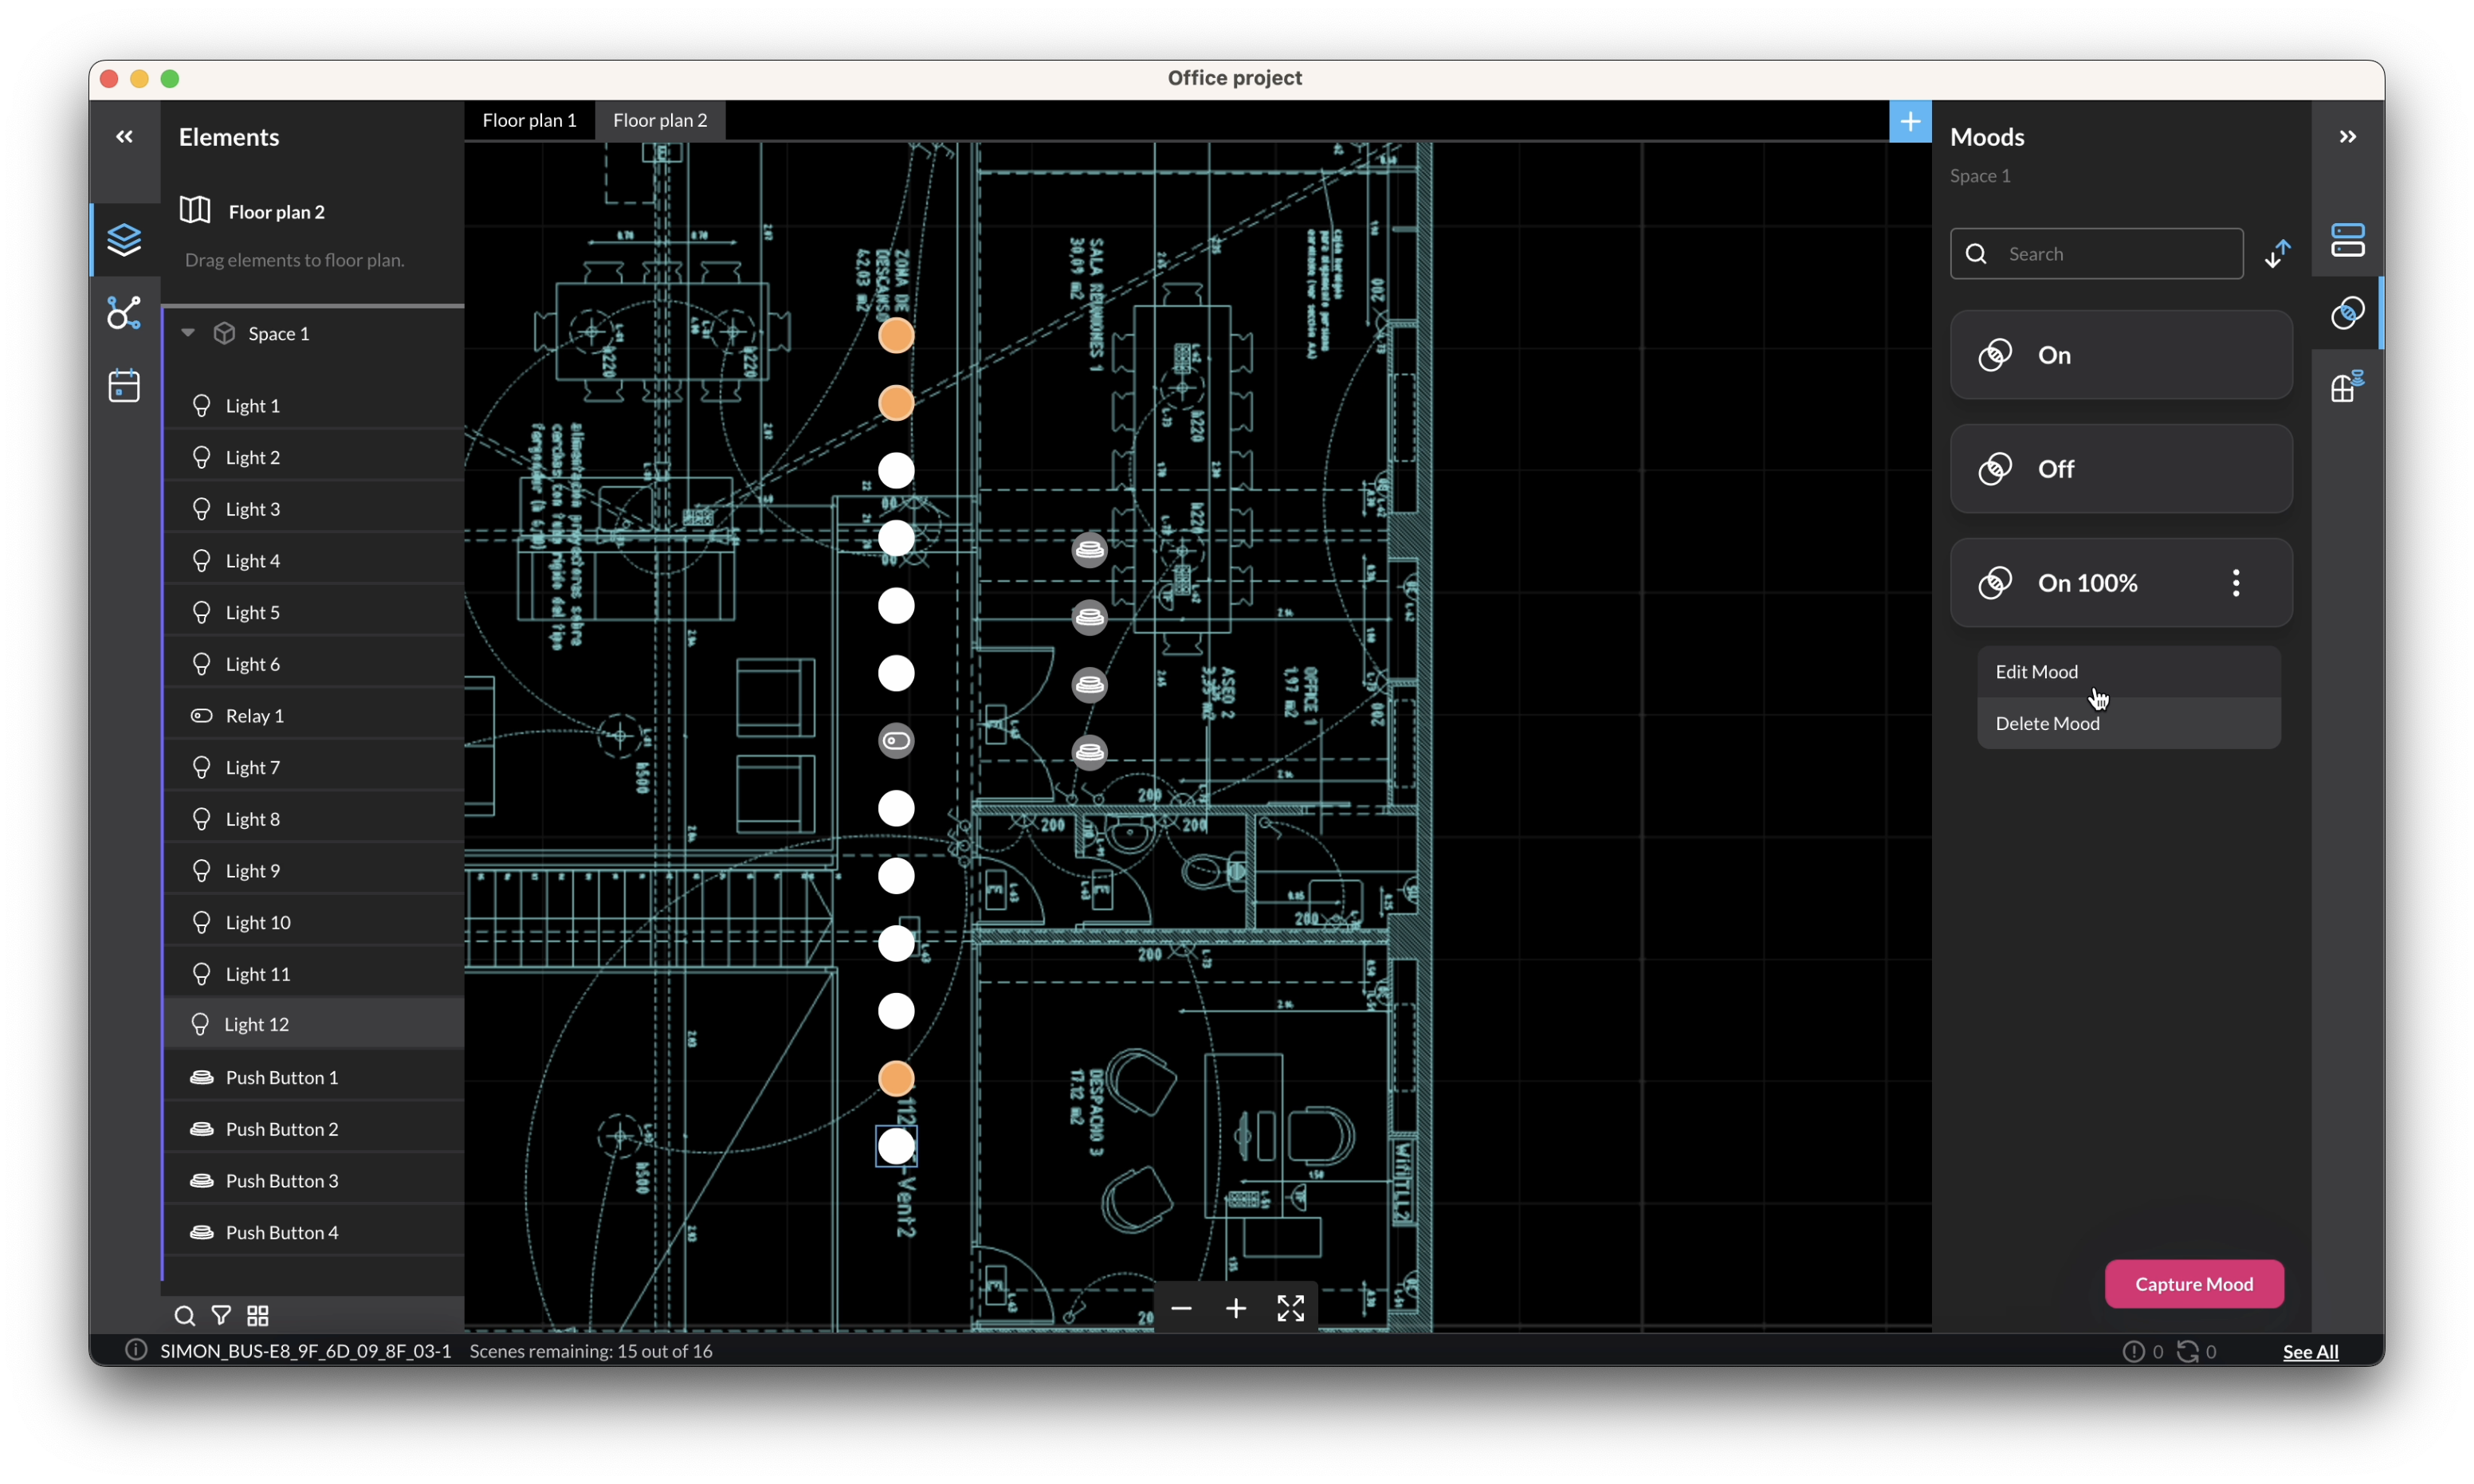Click the moods Search field

tap(2096, 254)
